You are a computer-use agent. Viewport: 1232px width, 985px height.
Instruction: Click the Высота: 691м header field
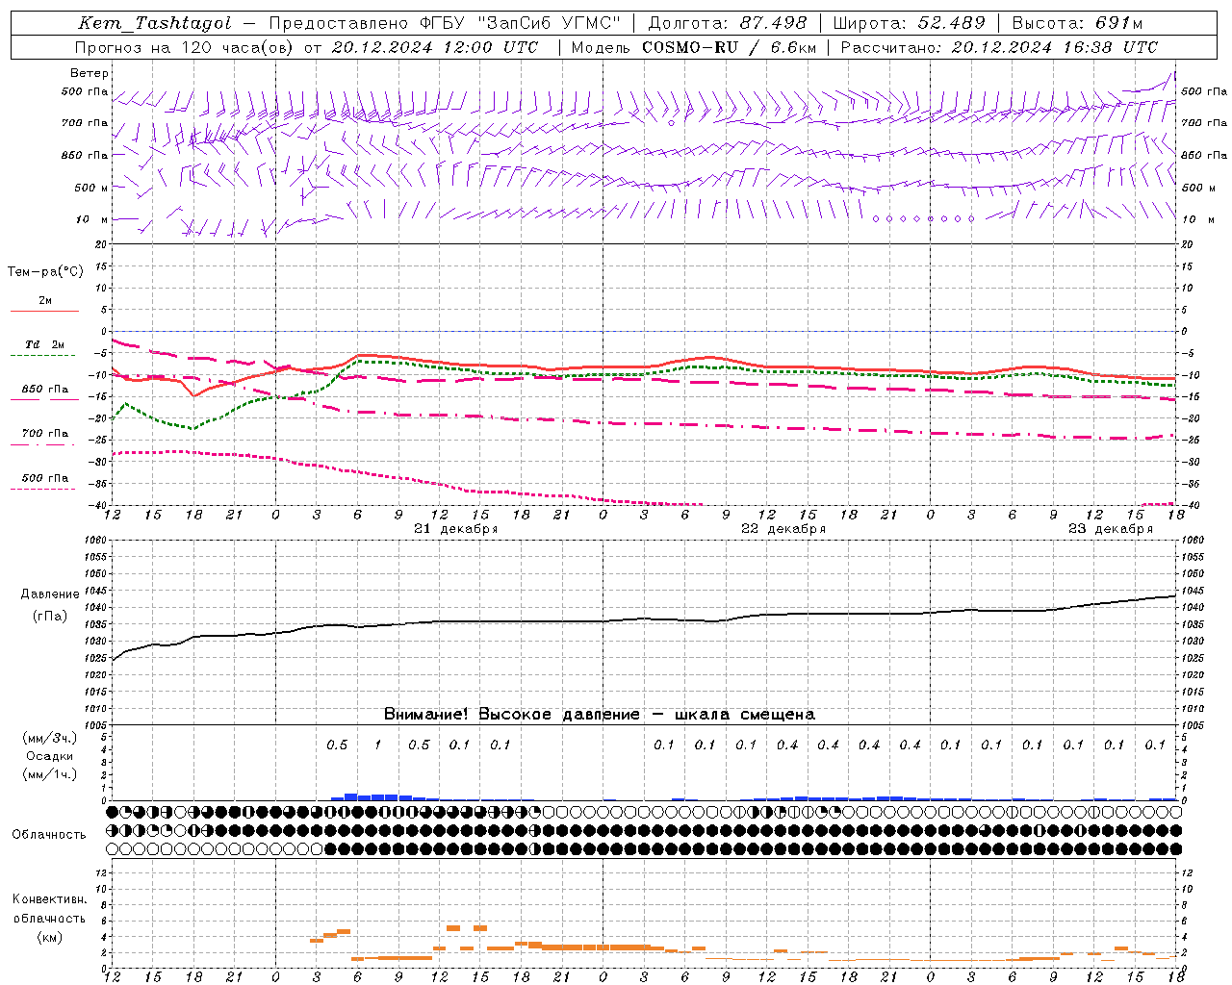pos(1076,23)
